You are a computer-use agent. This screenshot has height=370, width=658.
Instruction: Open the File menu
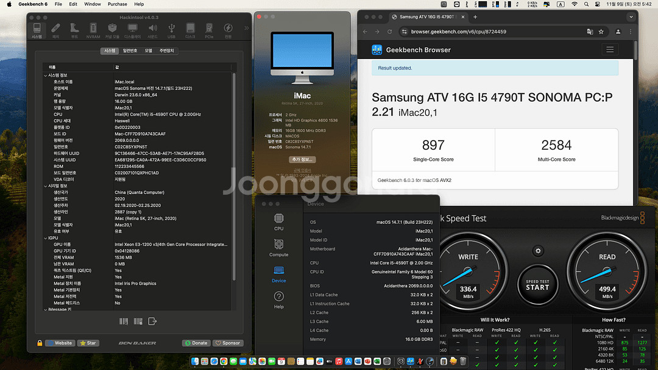click(58, 4)
